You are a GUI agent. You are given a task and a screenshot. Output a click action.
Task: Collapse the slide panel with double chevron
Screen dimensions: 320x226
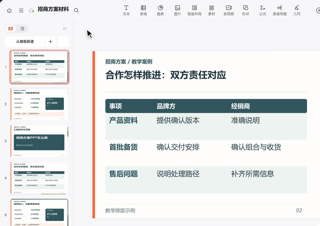[x=65, y=29]
